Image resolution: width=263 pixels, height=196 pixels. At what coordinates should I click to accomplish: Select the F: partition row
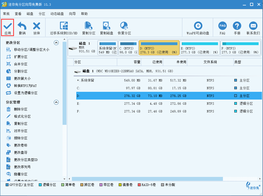(x=169, y=111)
